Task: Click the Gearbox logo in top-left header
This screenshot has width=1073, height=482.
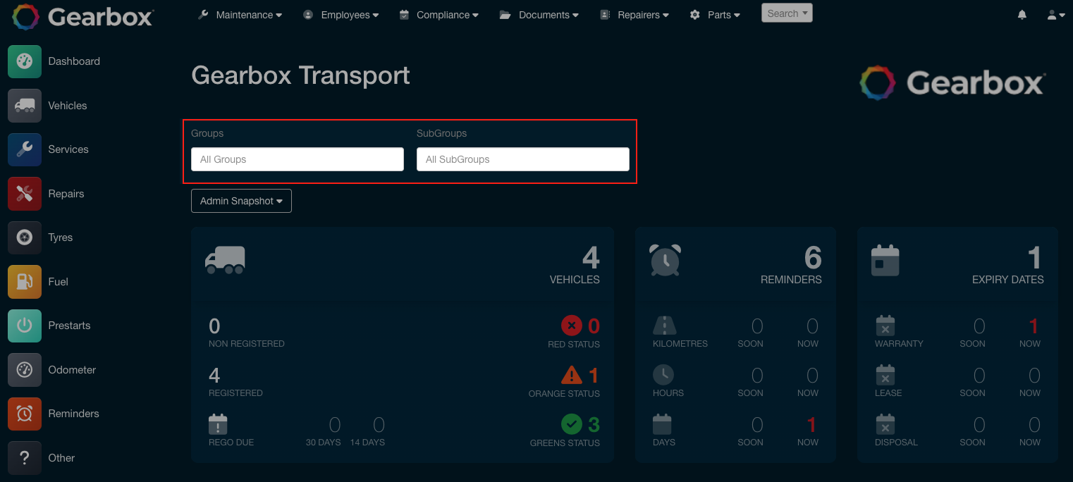Action: [82, 16]
